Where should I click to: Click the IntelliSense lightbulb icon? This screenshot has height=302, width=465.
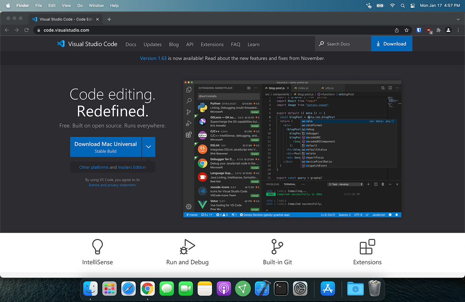click(x=97, y=247)
